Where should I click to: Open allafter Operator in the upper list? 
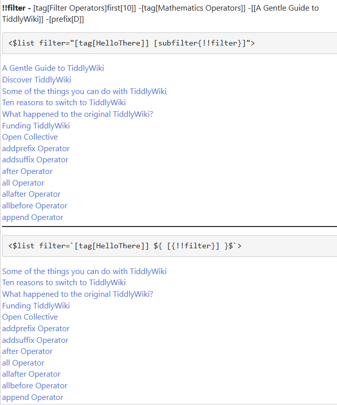click(31, 194)
